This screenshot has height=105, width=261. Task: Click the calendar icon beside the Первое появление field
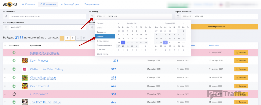pos(178,16)
